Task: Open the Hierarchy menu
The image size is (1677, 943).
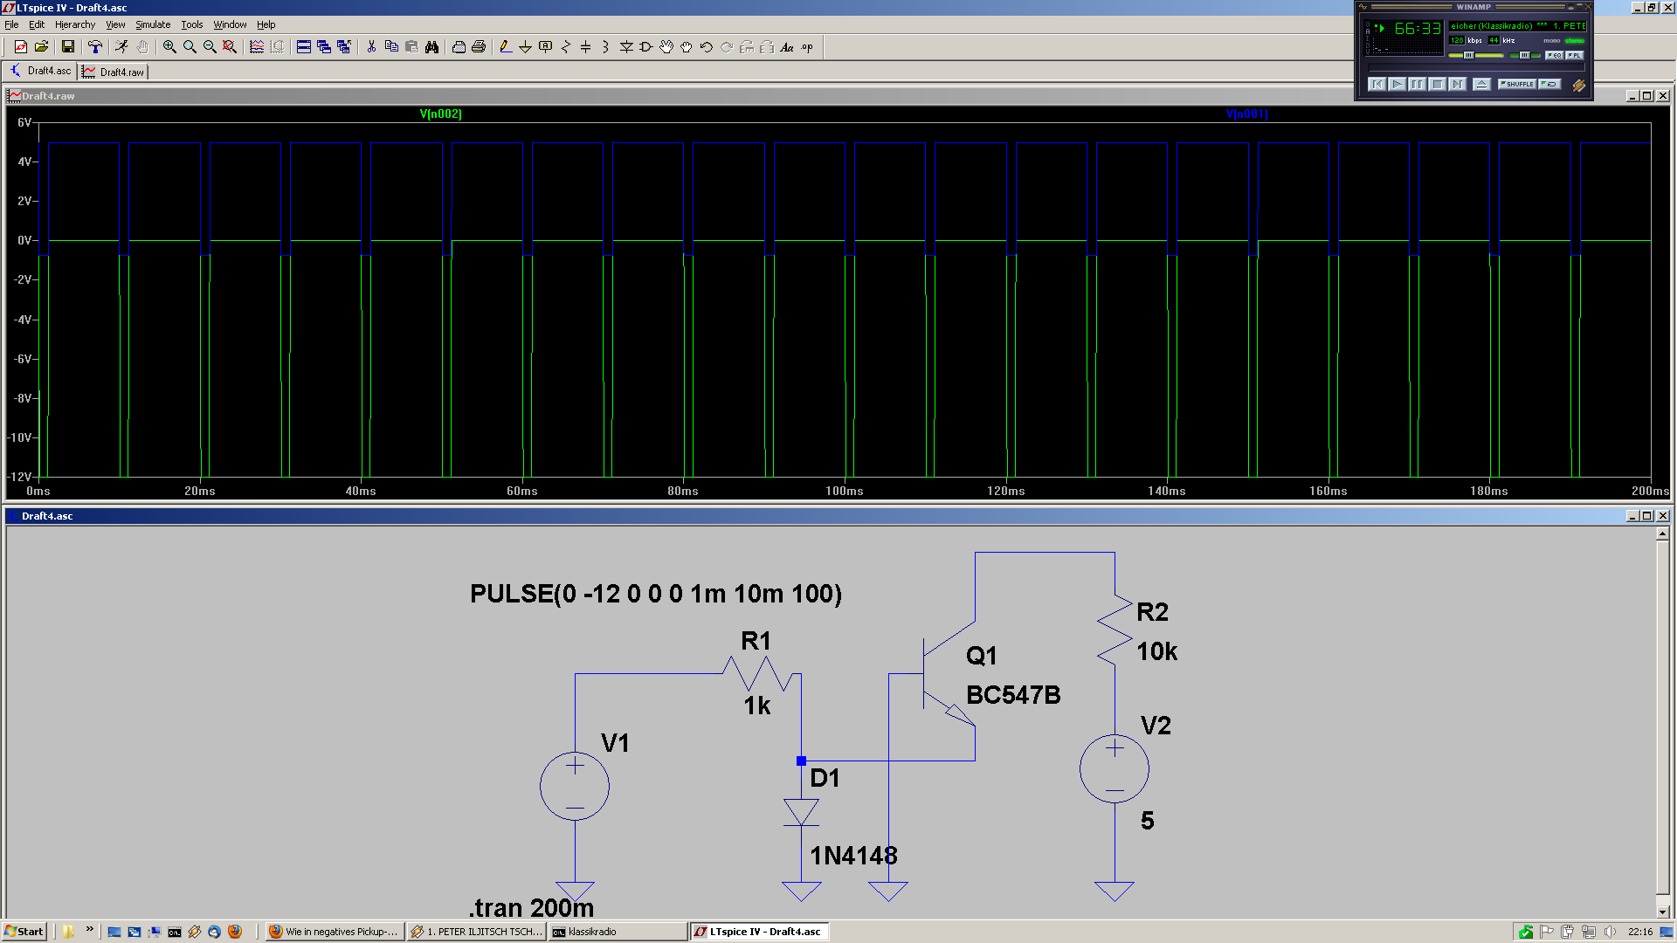Action: (x=75, y=24)
